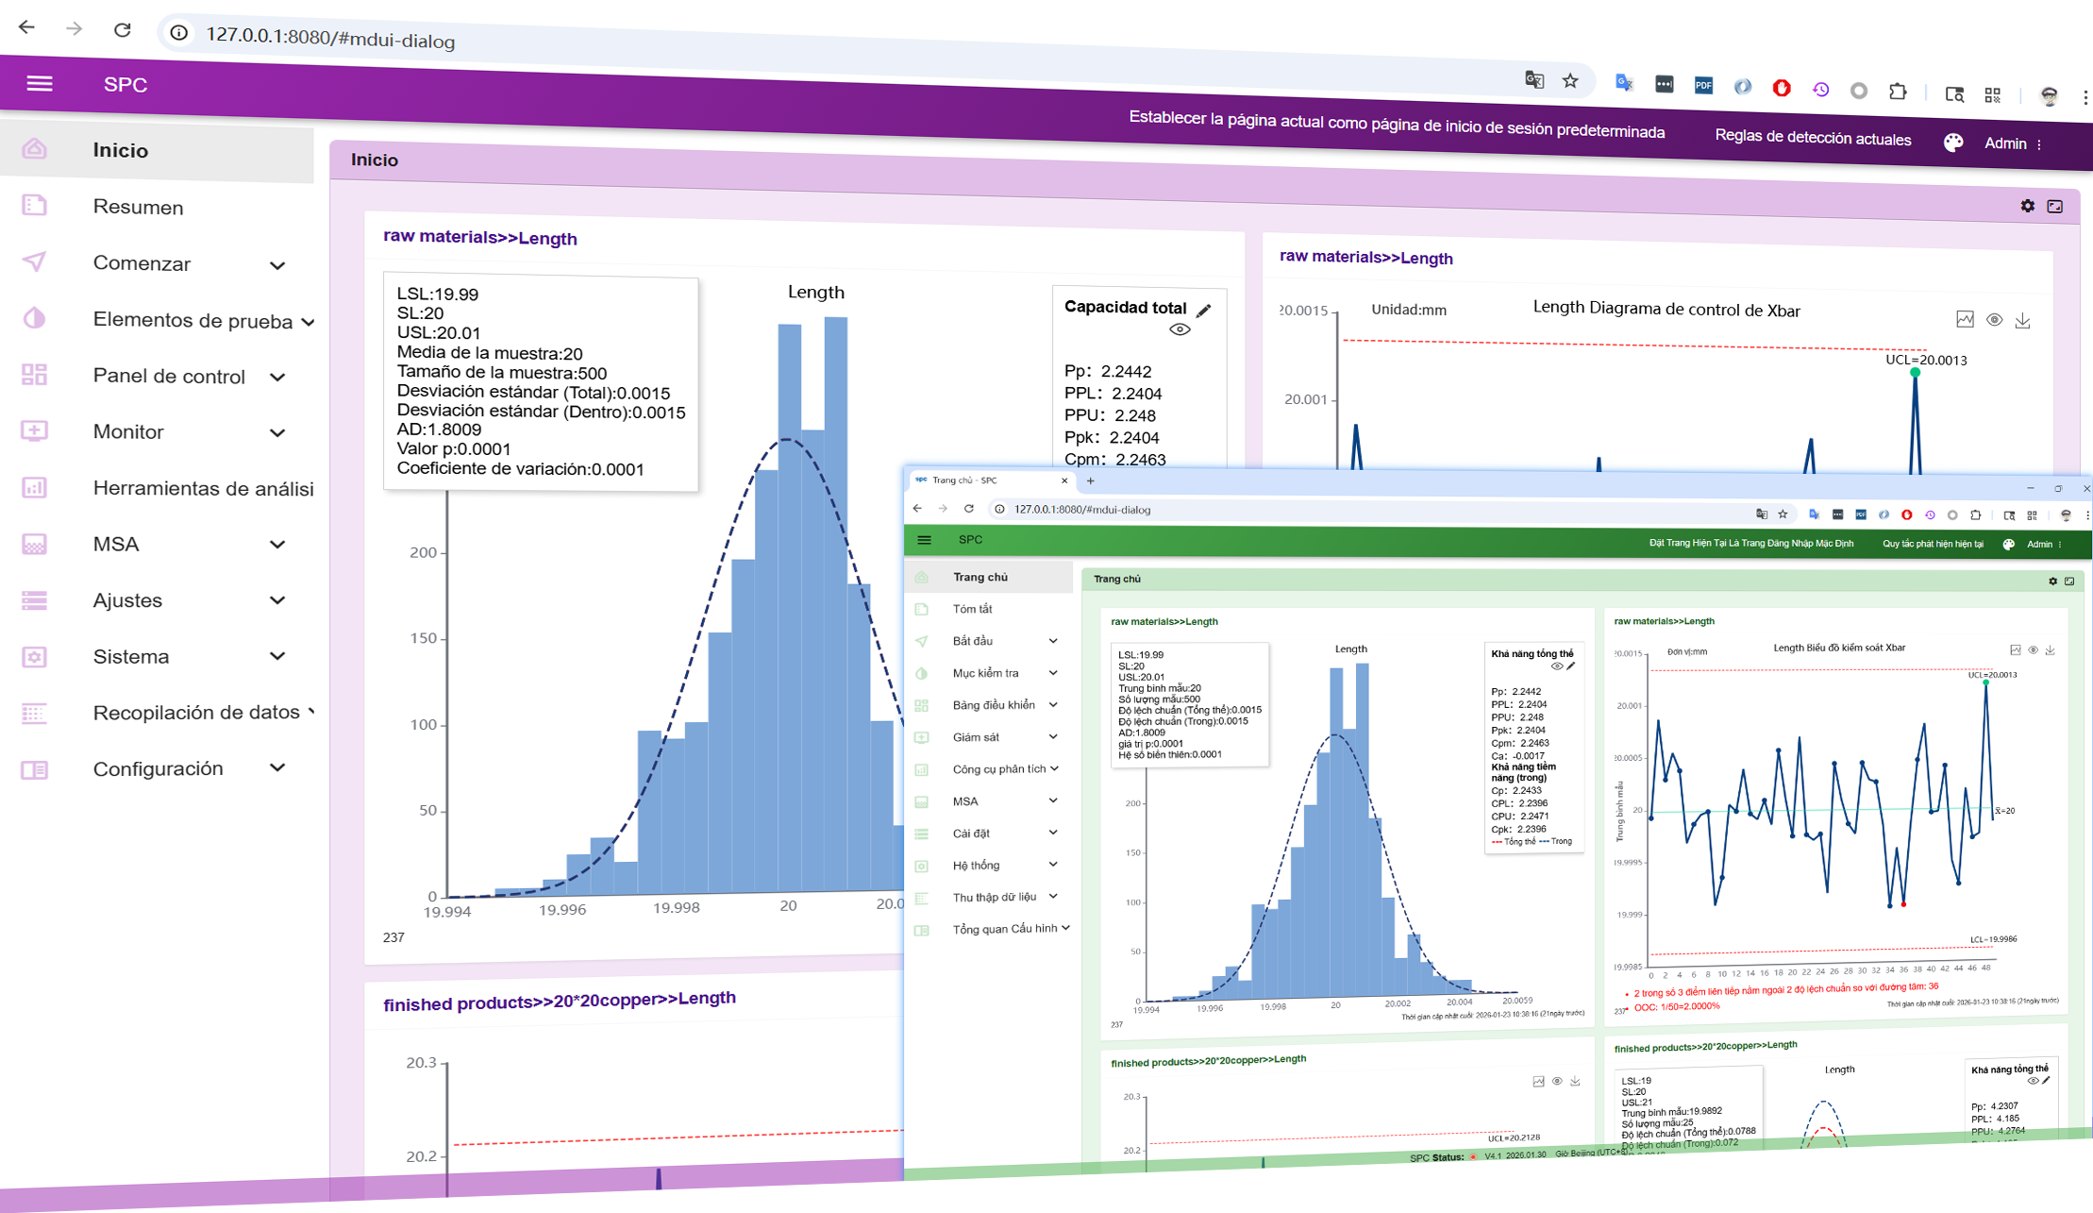Bookmark the page with the star icon
This screenshot has height=1213, width=2093.
(x=1570, y=81)
